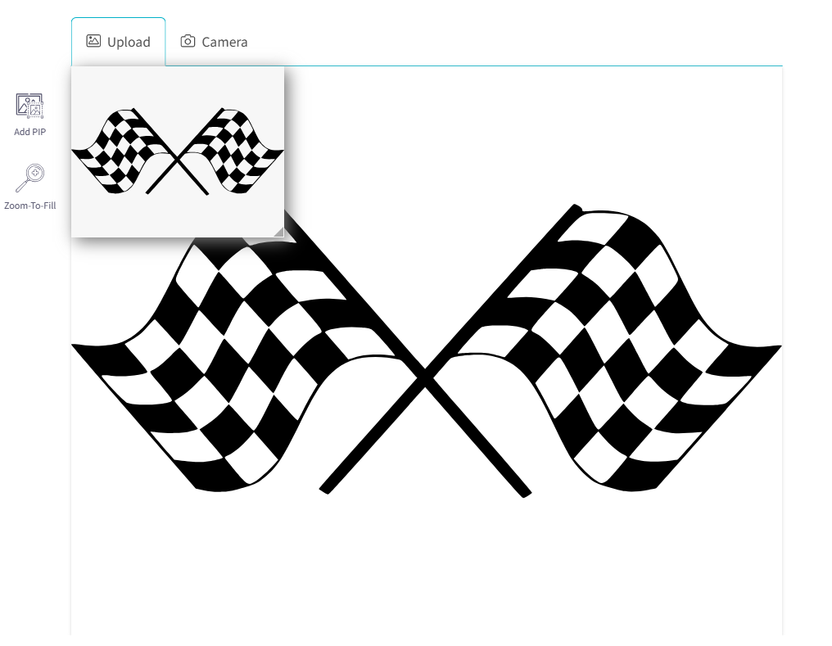Click the Zoom-To-Fill label text
Viewport: 832px width, 646px height.
[30, 206]
